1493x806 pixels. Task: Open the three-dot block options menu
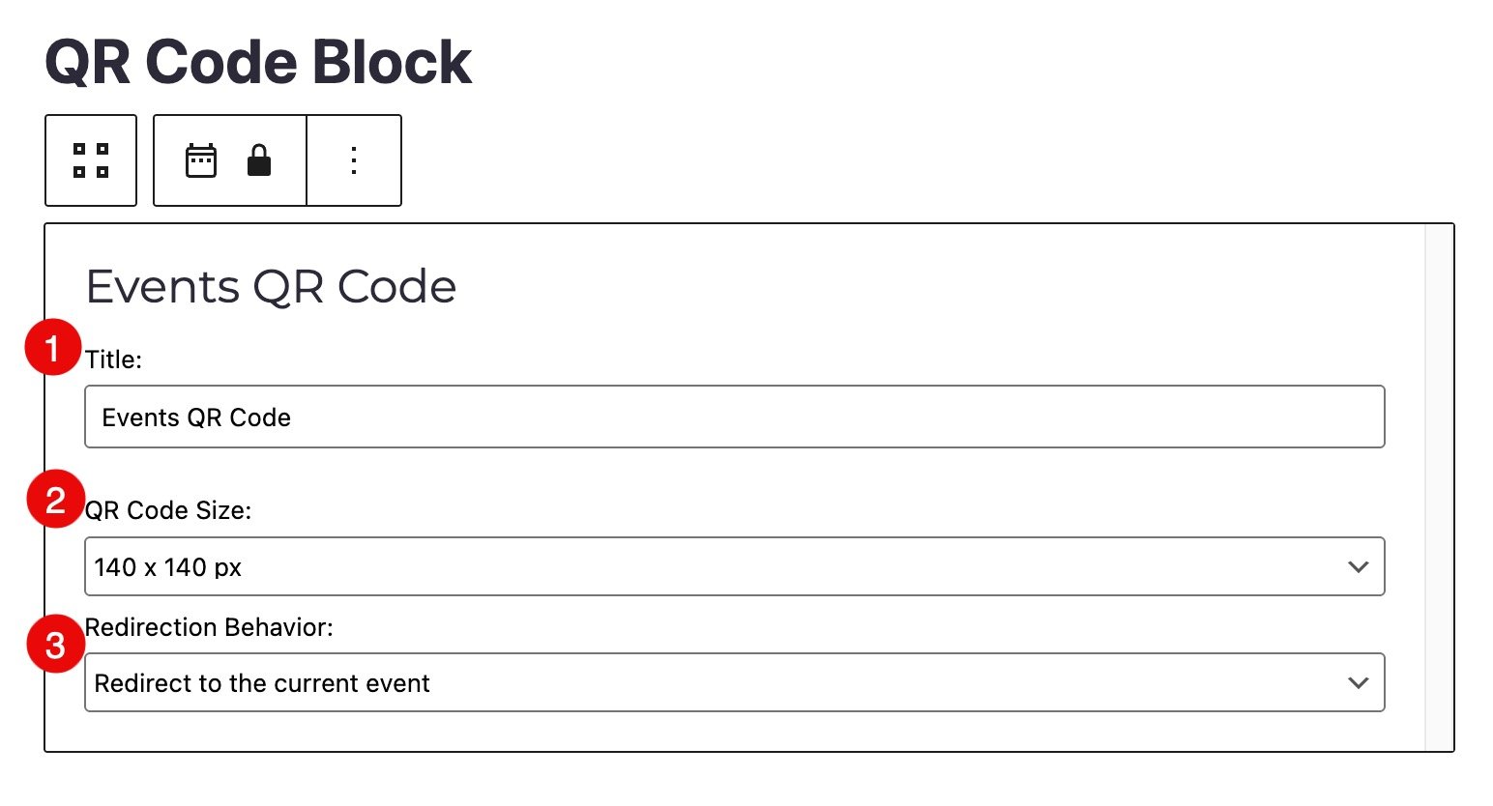click(x=354, y=160)
